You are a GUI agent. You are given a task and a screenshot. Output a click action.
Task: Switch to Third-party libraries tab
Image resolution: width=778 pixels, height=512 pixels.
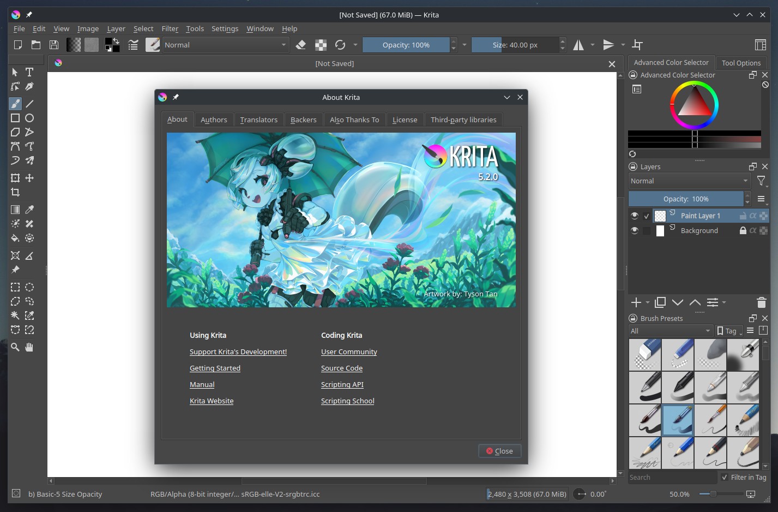(463, 120)
